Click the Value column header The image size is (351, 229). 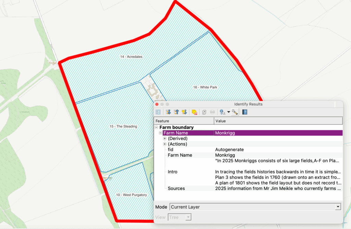(278, 121)
